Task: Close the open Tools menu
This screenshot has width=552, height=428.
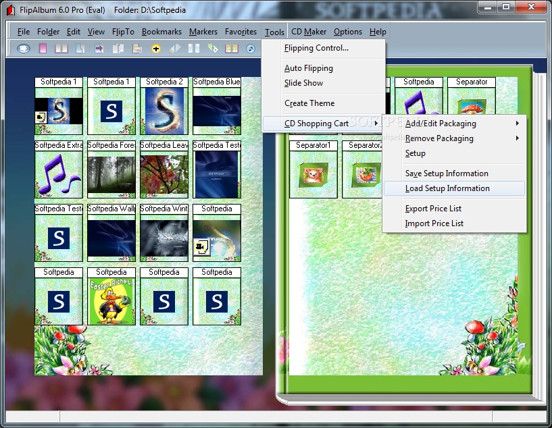Action: coord(274,32)
